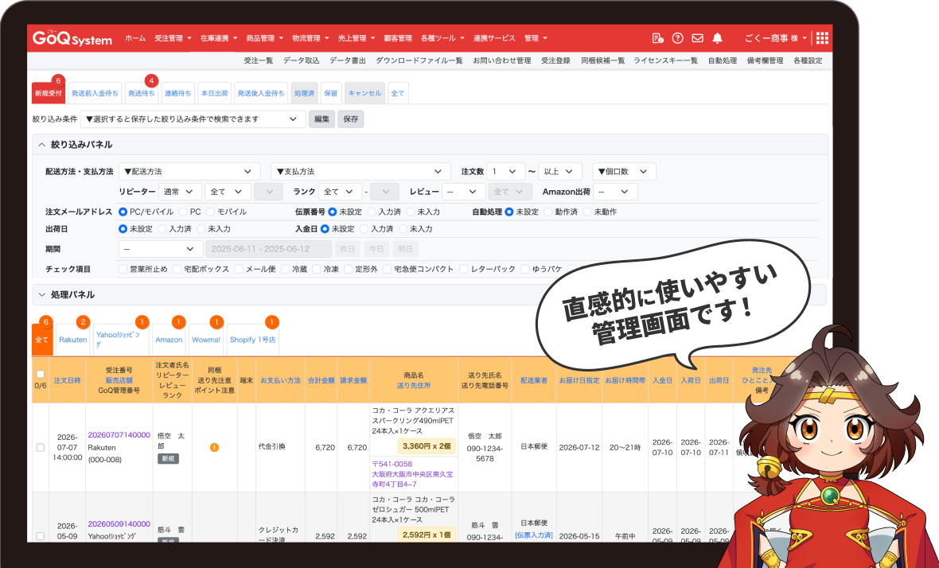Click the 編集 button
939x568 pixels.
click(321, 119)
